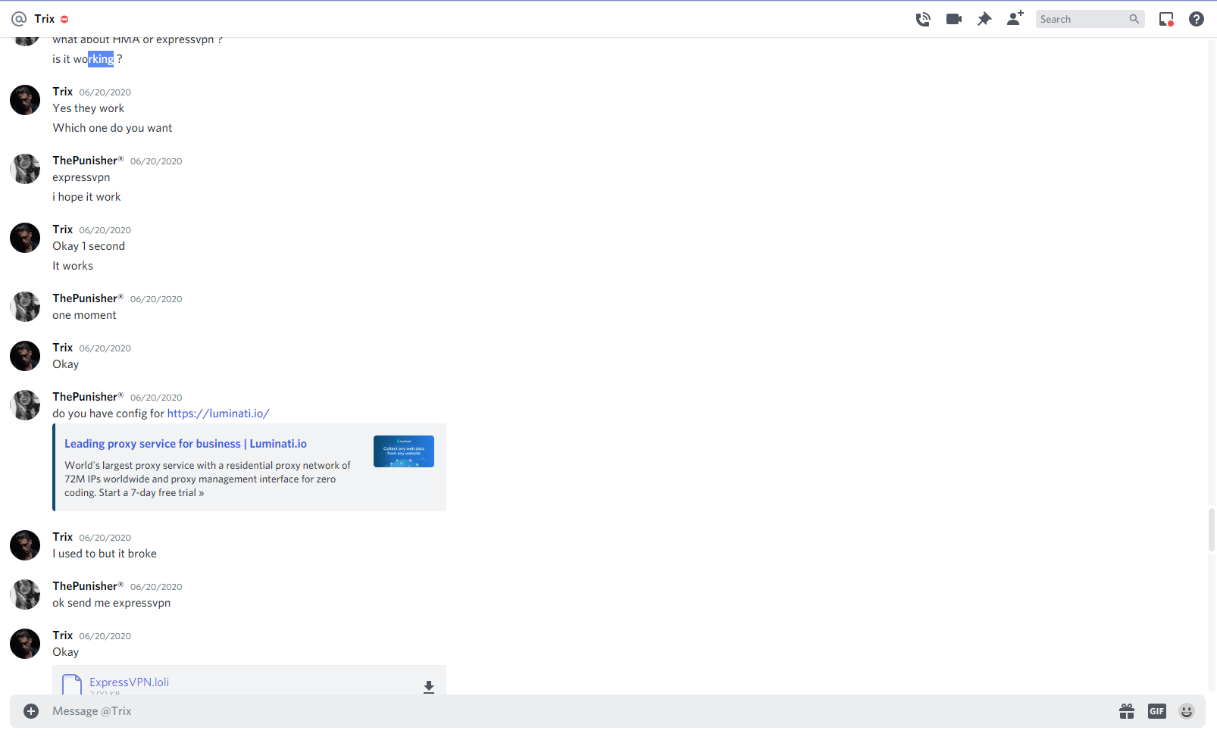Click the highlighted word 'working'

pos(94,59)
